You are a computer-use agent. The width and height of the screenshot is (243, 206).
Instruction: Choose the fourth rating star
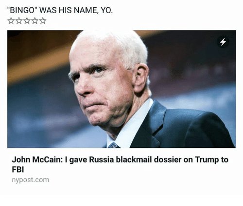[x=35, y=21]
